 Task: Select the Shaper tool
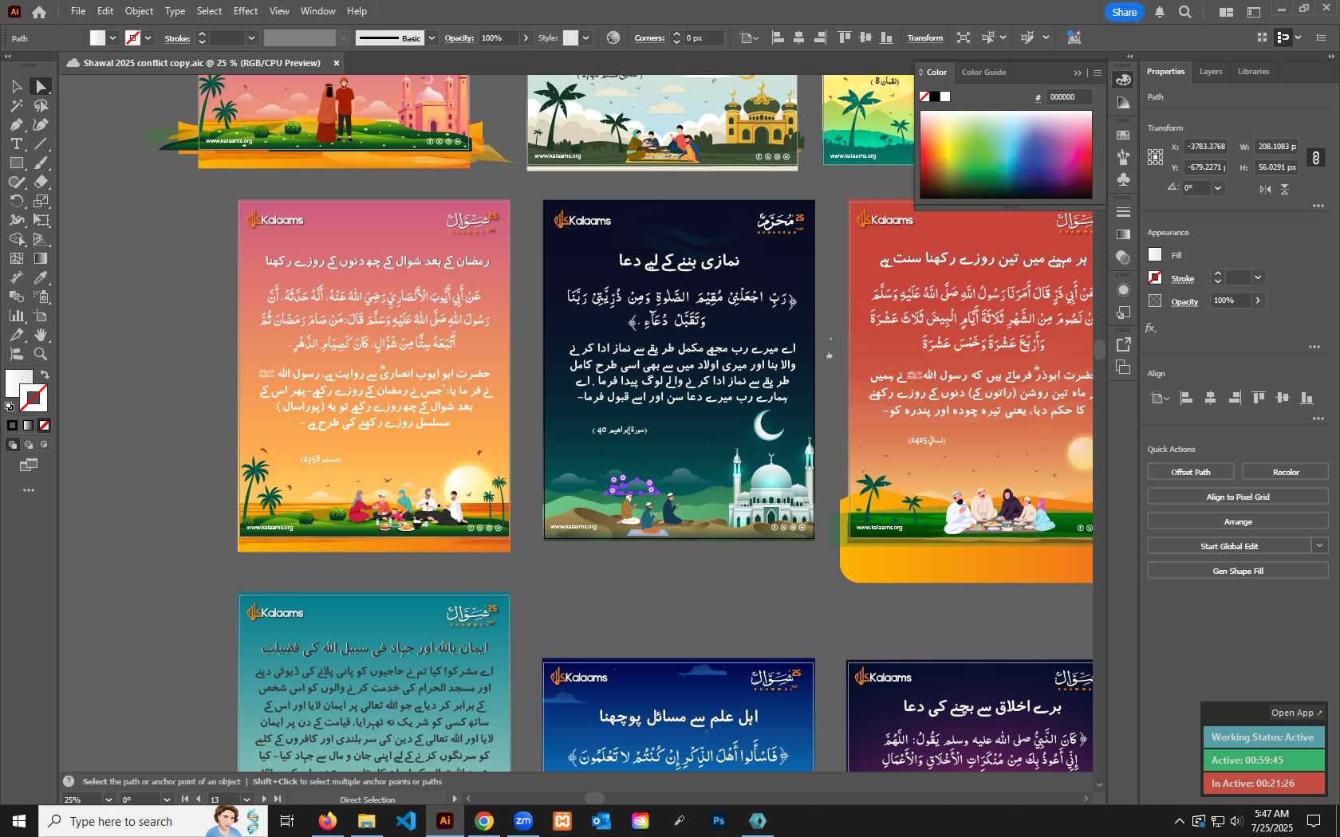(x=16, y=182)
